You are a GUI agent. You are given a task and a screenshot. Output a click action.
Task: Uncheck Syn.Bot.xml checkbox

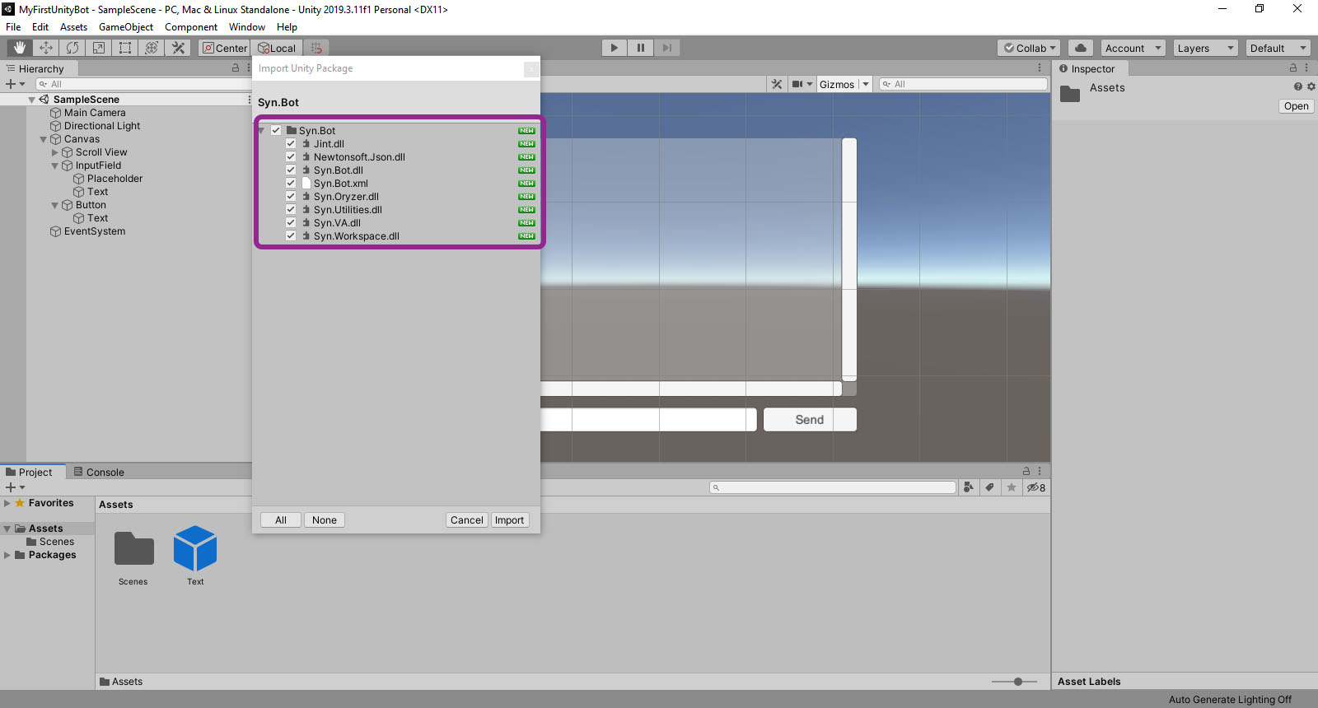291,183
